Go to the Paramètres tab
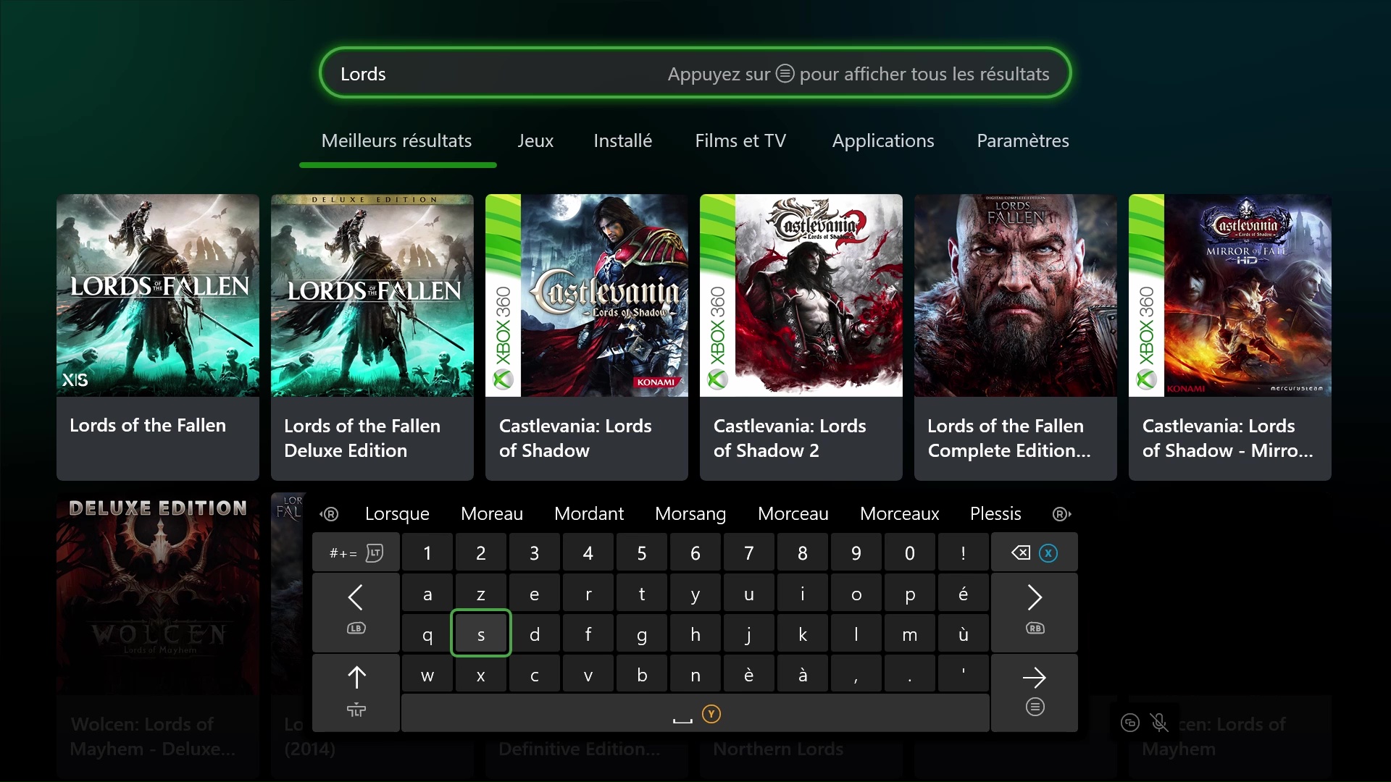 click(x=1022, y=140)
